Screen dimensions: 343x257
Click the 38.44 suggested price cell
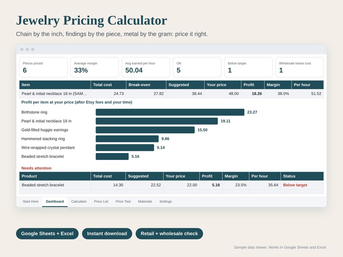coord(185,94)
